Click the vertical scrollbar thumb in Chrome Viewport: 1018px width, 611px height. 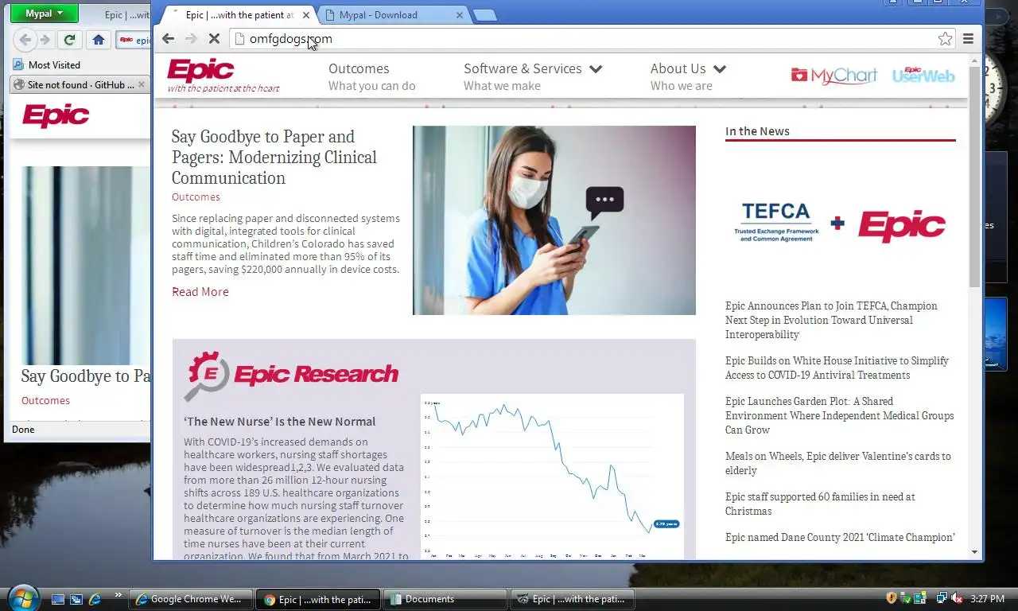tap(974, 177)
